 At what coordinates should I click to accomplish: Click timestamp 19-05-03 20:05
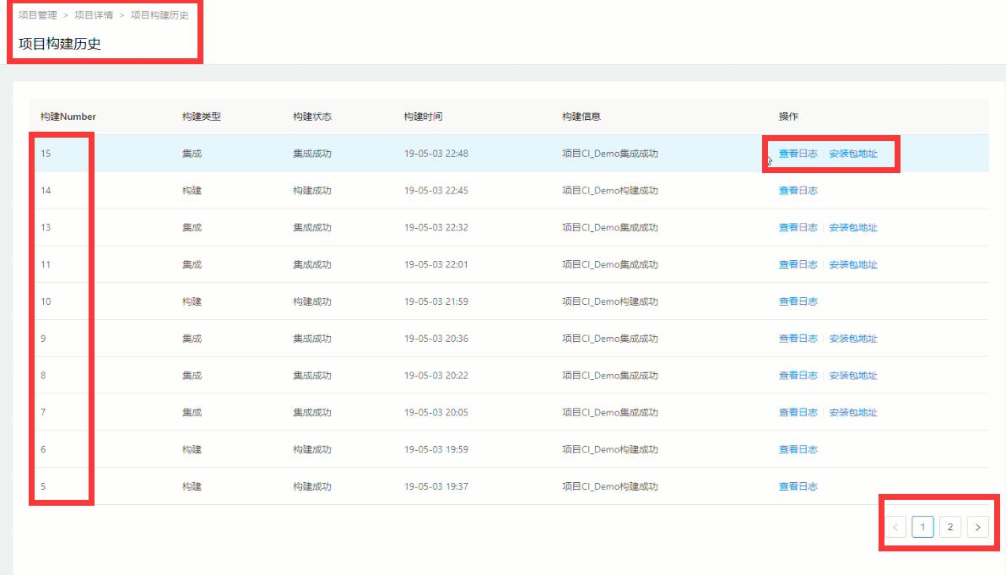(436, 413)
